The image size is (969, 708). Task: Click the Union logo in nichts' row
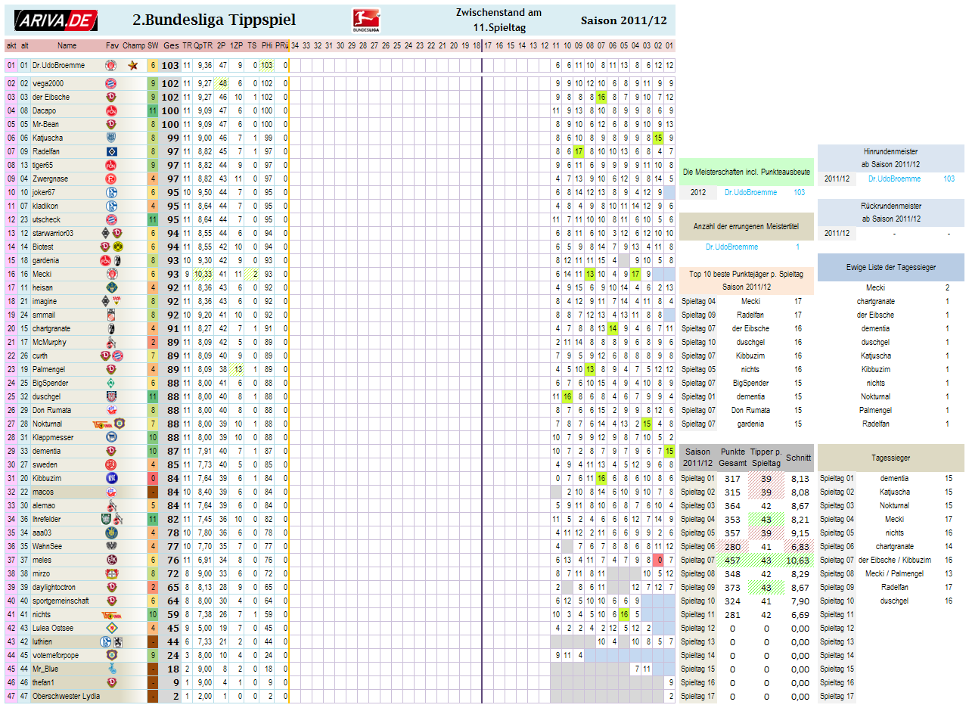(111, 614)
